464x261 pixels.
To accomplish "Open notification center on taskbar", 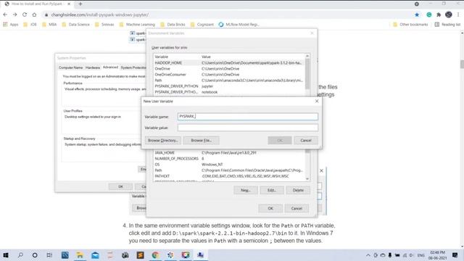I will coord(455,255).
